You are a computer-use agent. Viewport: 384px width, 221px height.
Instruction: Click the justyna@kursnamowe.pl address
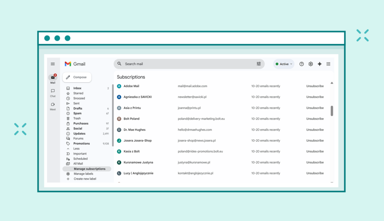tap(194, 162)
